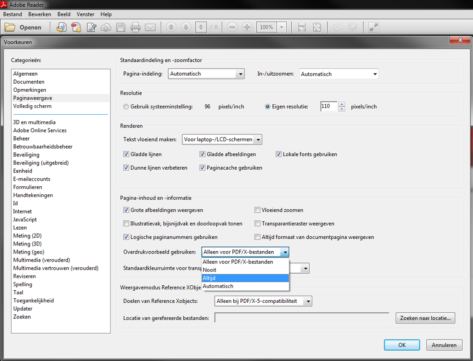Screen dimensions: 473x361
Task: Click the printer icon in toolbar
Action: (x=136, y=27)
